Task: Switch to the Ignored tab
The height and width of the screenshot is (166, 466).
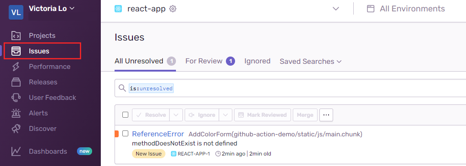Action: 258,61
